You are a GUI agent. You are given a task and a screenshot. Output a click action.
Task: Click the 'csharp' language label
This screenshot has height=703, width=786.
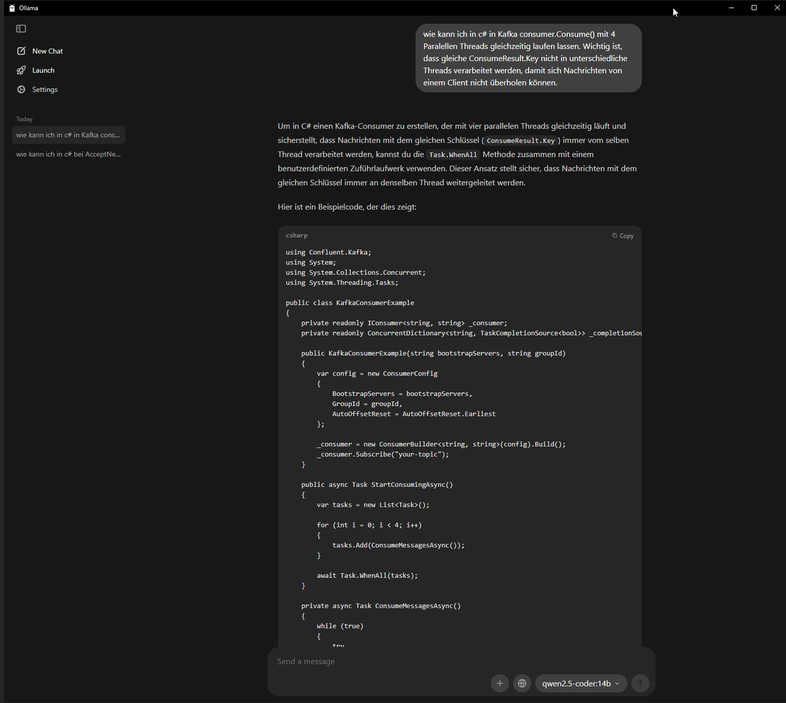pos(297,236)
